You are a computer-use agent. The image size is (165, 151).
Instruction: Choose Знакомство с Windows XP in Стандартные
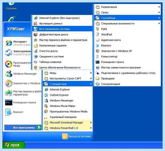(127, 51)
